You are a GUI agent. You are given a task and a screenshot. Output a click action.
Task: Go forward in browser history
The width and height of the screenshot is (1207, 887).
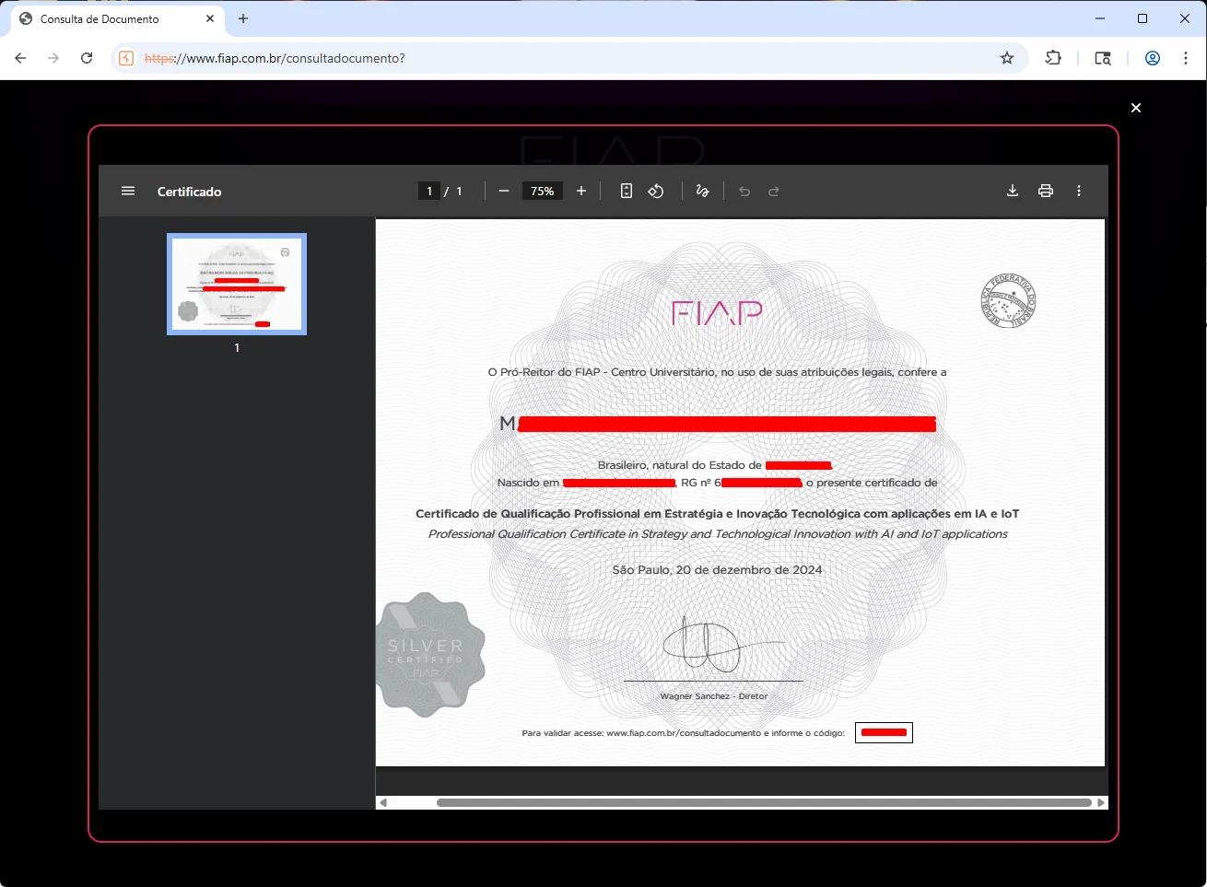coord(53,58)
